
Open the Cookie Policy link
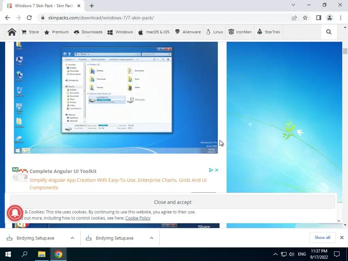pos(138,218)
